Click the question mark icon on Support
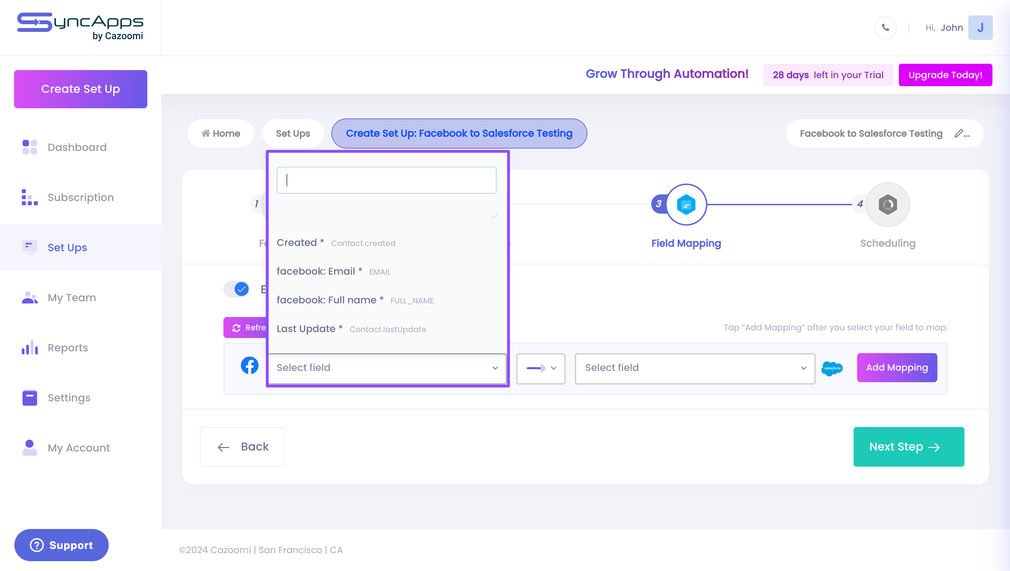 pos(36,545)
